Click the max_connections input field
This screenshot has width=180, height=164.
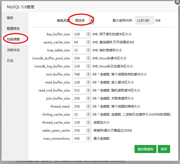(x=82, y=139)
